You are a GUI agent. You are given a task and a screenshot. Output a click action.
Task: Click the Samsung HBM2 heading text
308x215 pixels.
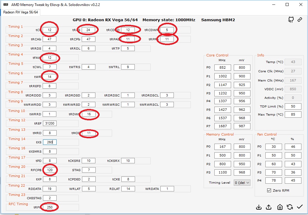tap(218, 20)
